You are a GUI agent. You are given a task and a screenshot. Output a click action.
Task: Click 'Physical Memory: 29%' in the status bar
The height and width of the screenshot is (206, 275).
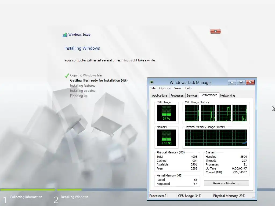click(229, 196)
